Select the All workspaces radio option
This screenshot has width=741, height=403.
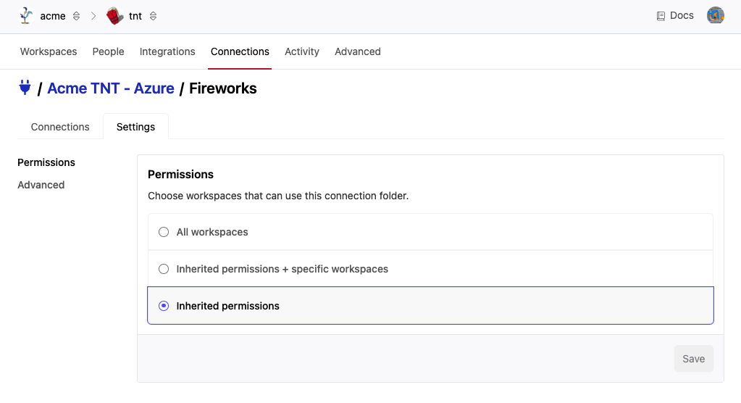164,232
